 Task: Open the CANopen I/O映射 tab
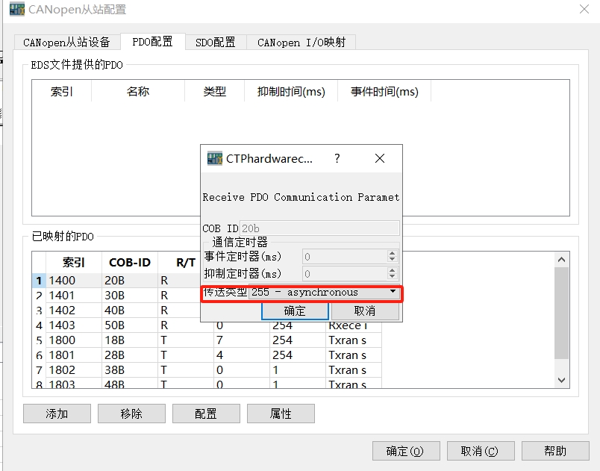click(x=301, y=42)
